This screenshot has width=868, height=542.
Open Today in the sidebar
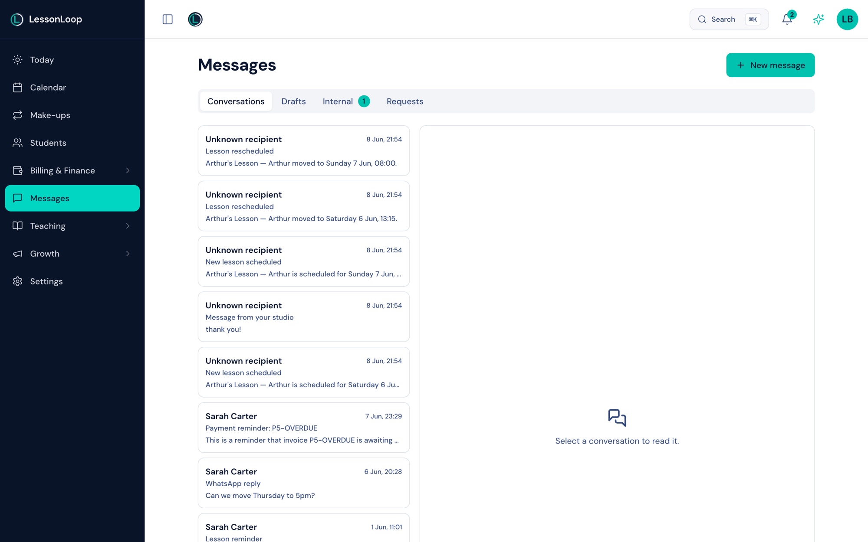click(x=72, y=60)
